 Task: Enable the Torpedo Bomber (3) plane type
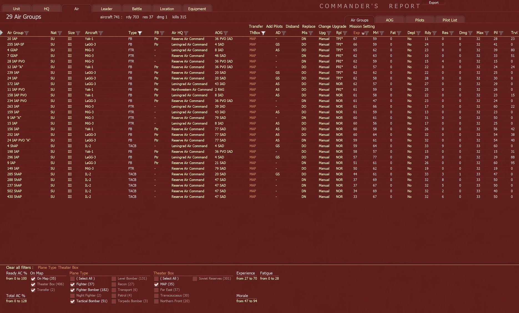tap(114, 301)
